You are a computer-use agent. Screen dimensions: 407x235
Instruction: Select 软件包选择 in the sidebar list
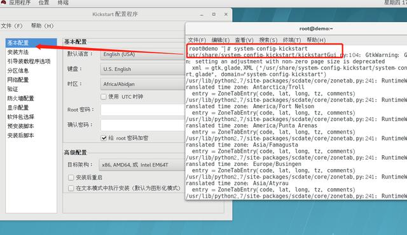(31, 117)
